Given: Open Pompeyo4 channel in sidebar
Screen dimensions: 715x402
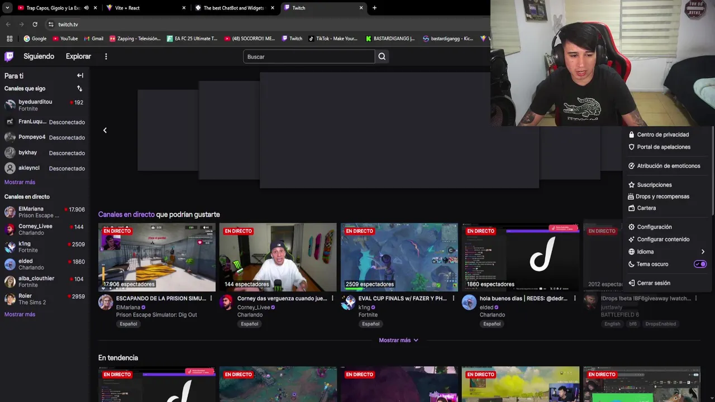Looking at the screenshot, I should point(45,137).
